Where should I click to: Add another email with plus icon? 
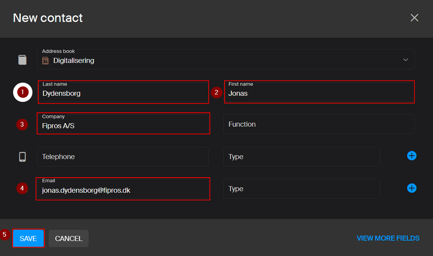pos(412,188)
